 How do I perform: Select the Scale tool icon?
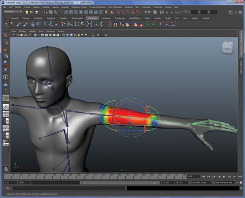5,70
